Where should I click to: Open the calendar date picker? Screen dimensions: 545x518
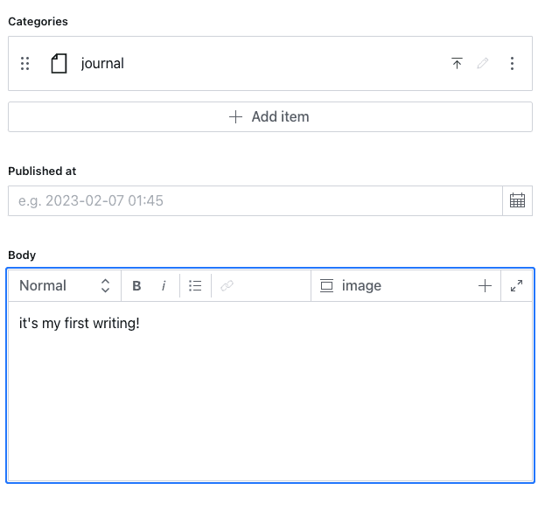tap(517, 200)
